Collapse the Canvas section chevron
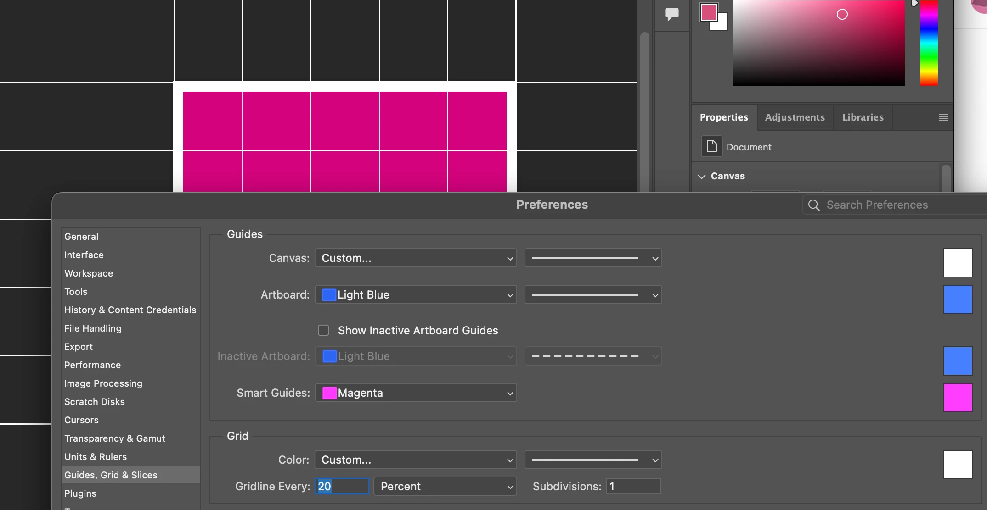Screen dimensions: 987x510 pyautogui.click(x=702, y=176)
